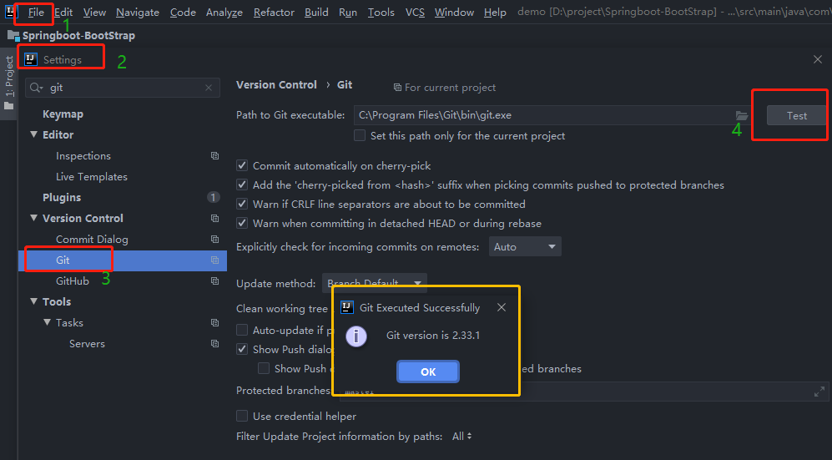Screen dimensions: 832x460
Task: Open the Refactor menu
Action: (x=274, y=13)
